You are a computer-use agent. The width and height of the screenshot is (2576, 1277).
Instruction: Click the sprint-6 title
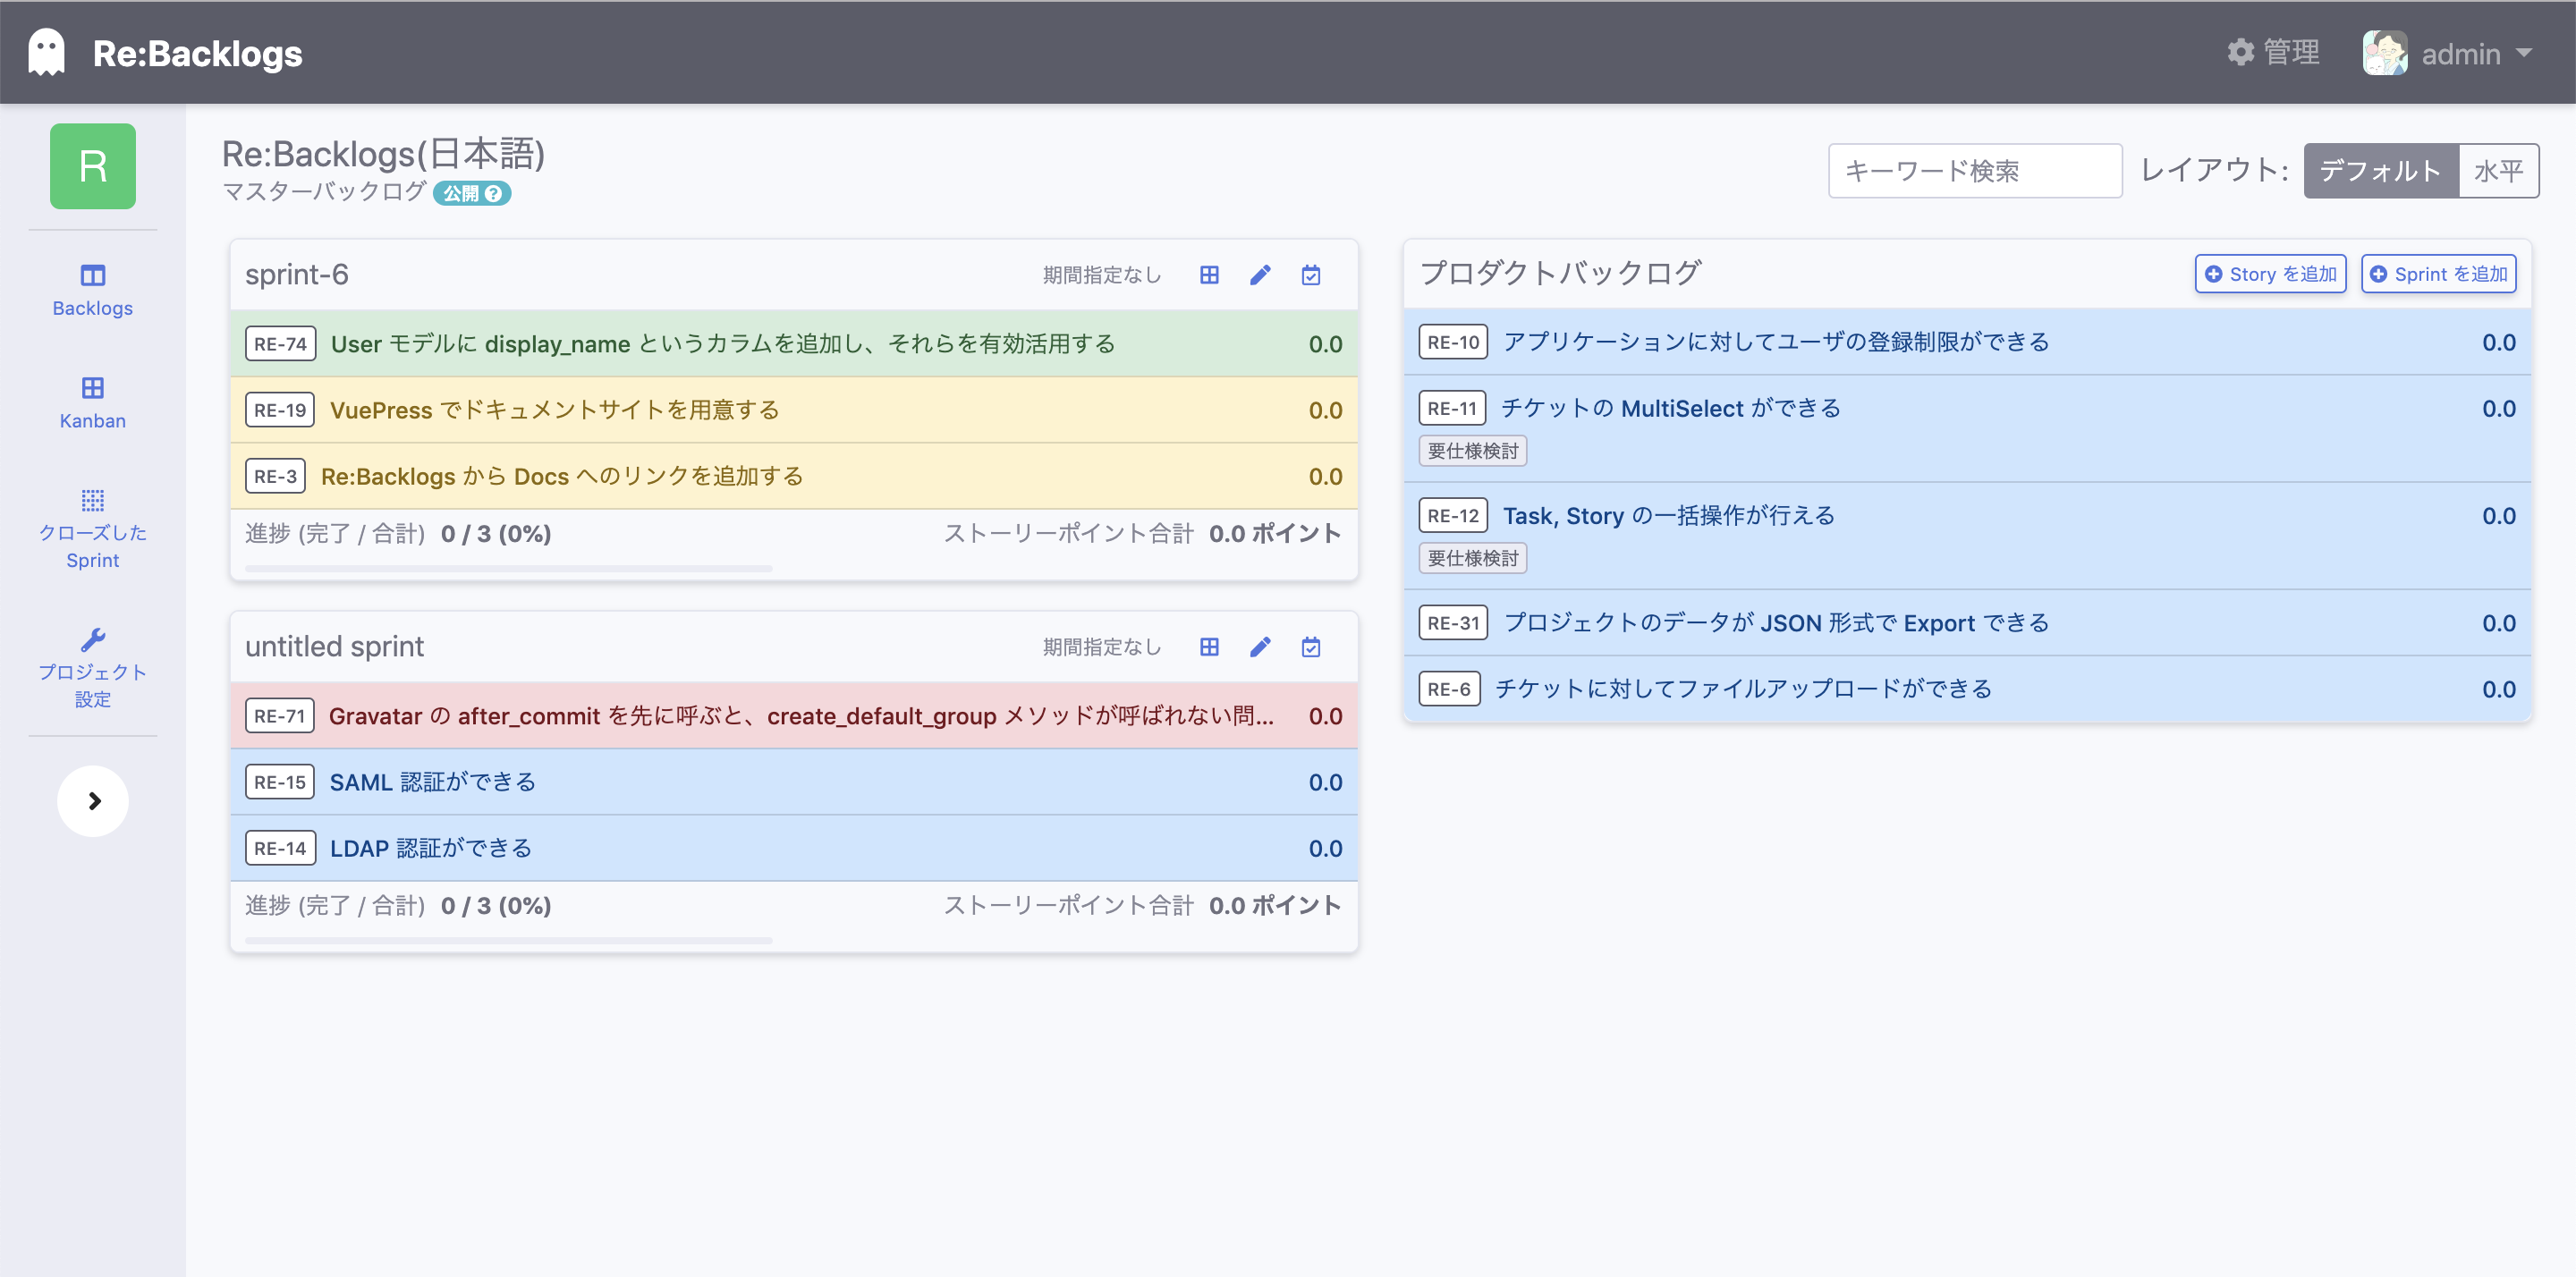pos(297,275)
